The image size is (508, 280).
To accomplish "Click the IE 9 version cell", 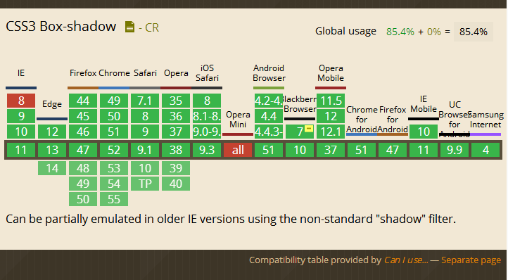I will 21,116.
